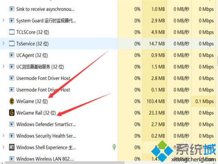Click the TsService process icon
This screenshot has height=164, width=218.
12,44
